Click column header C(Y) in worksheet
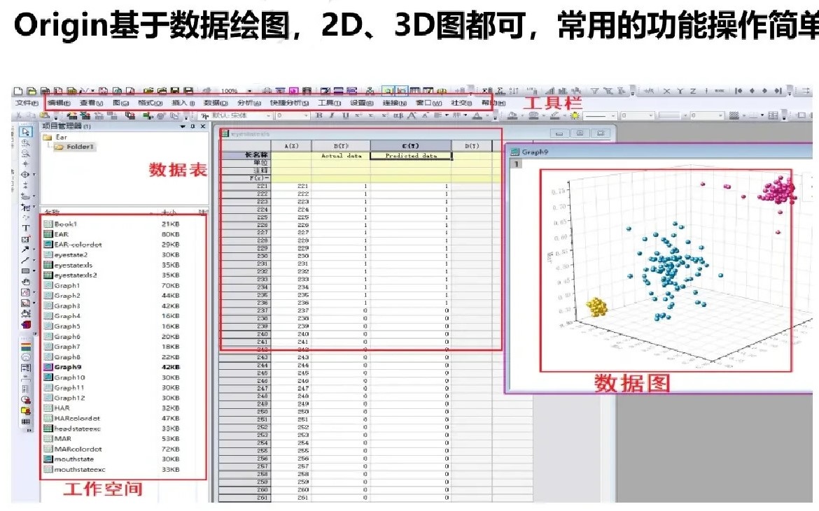This screenshot has width=819, height=511. (x=410, y=146)
